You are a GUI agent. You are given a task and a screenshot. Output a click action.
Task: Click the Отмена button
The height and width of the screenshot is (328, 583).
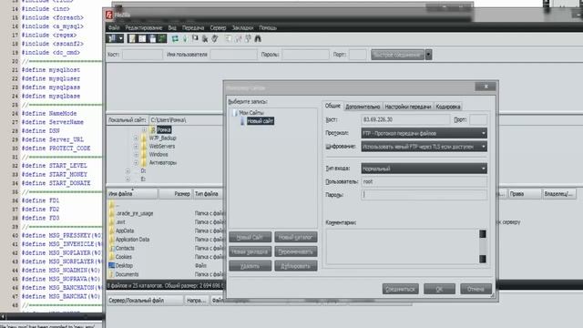(476, 289)
